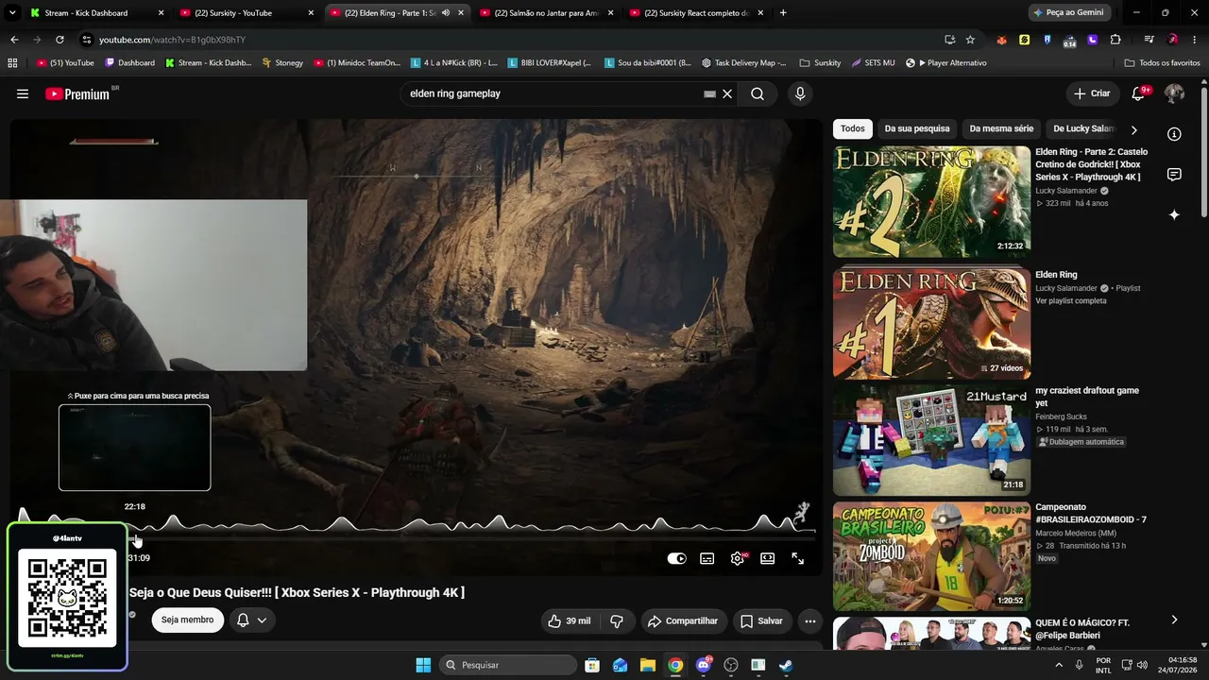Click Seja membro button

pos(187,620)
